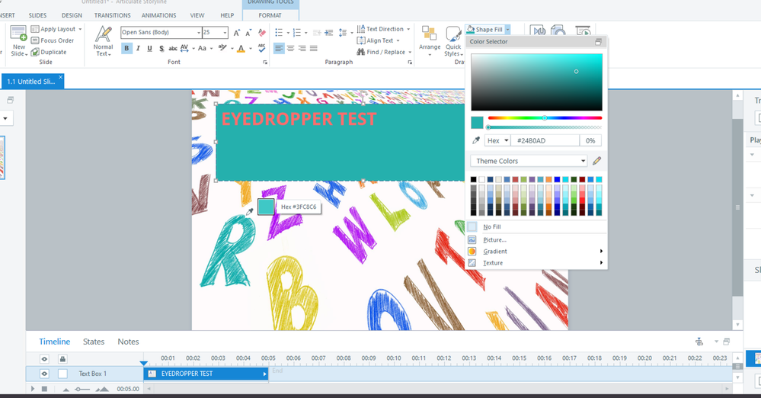
Task: Align text left in Paragraph group
Action: (279, 49)
